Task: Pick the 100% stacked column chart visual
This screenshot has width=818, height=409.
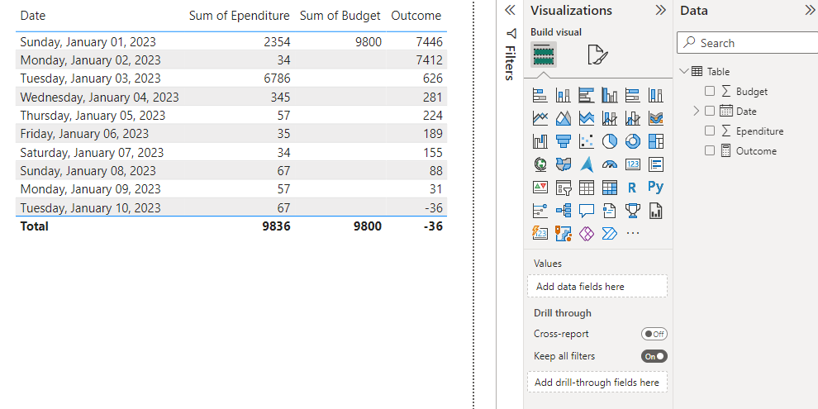Action: tap(656, 96)
